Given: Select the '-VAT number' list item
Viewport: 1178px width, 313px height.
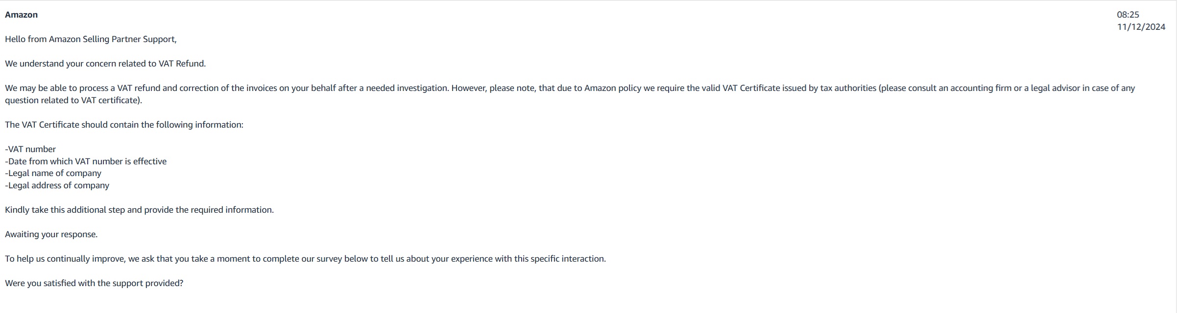Looking at the screenshot, I should 30,149.
